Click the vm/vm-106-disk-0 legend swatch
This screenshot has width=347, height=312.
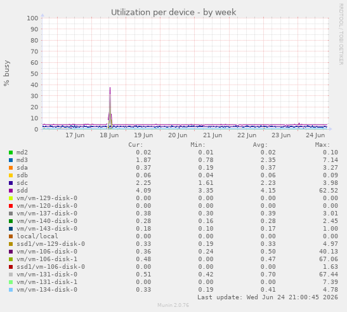tap(11, 252)
